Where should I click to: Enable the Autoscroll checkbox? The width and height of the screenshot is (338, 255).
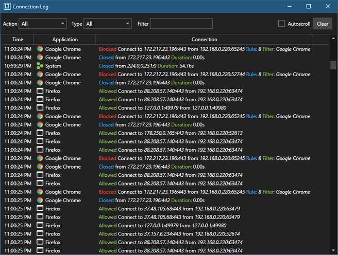click(x=281, y=24)
